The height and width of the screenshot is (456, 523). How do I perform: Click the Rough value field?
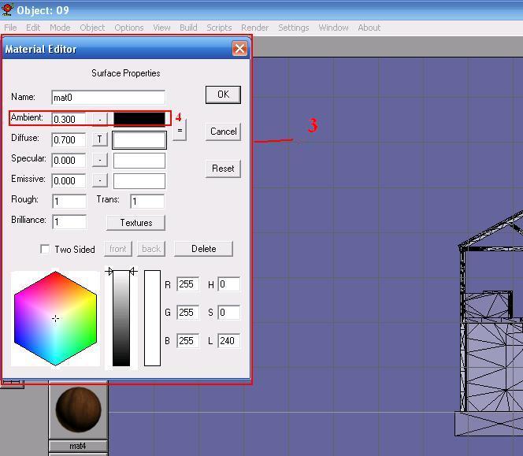(69, 202)
